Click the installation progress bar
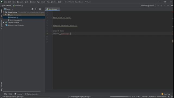Viewport: 174px width, 98px height. click(119, 97)
